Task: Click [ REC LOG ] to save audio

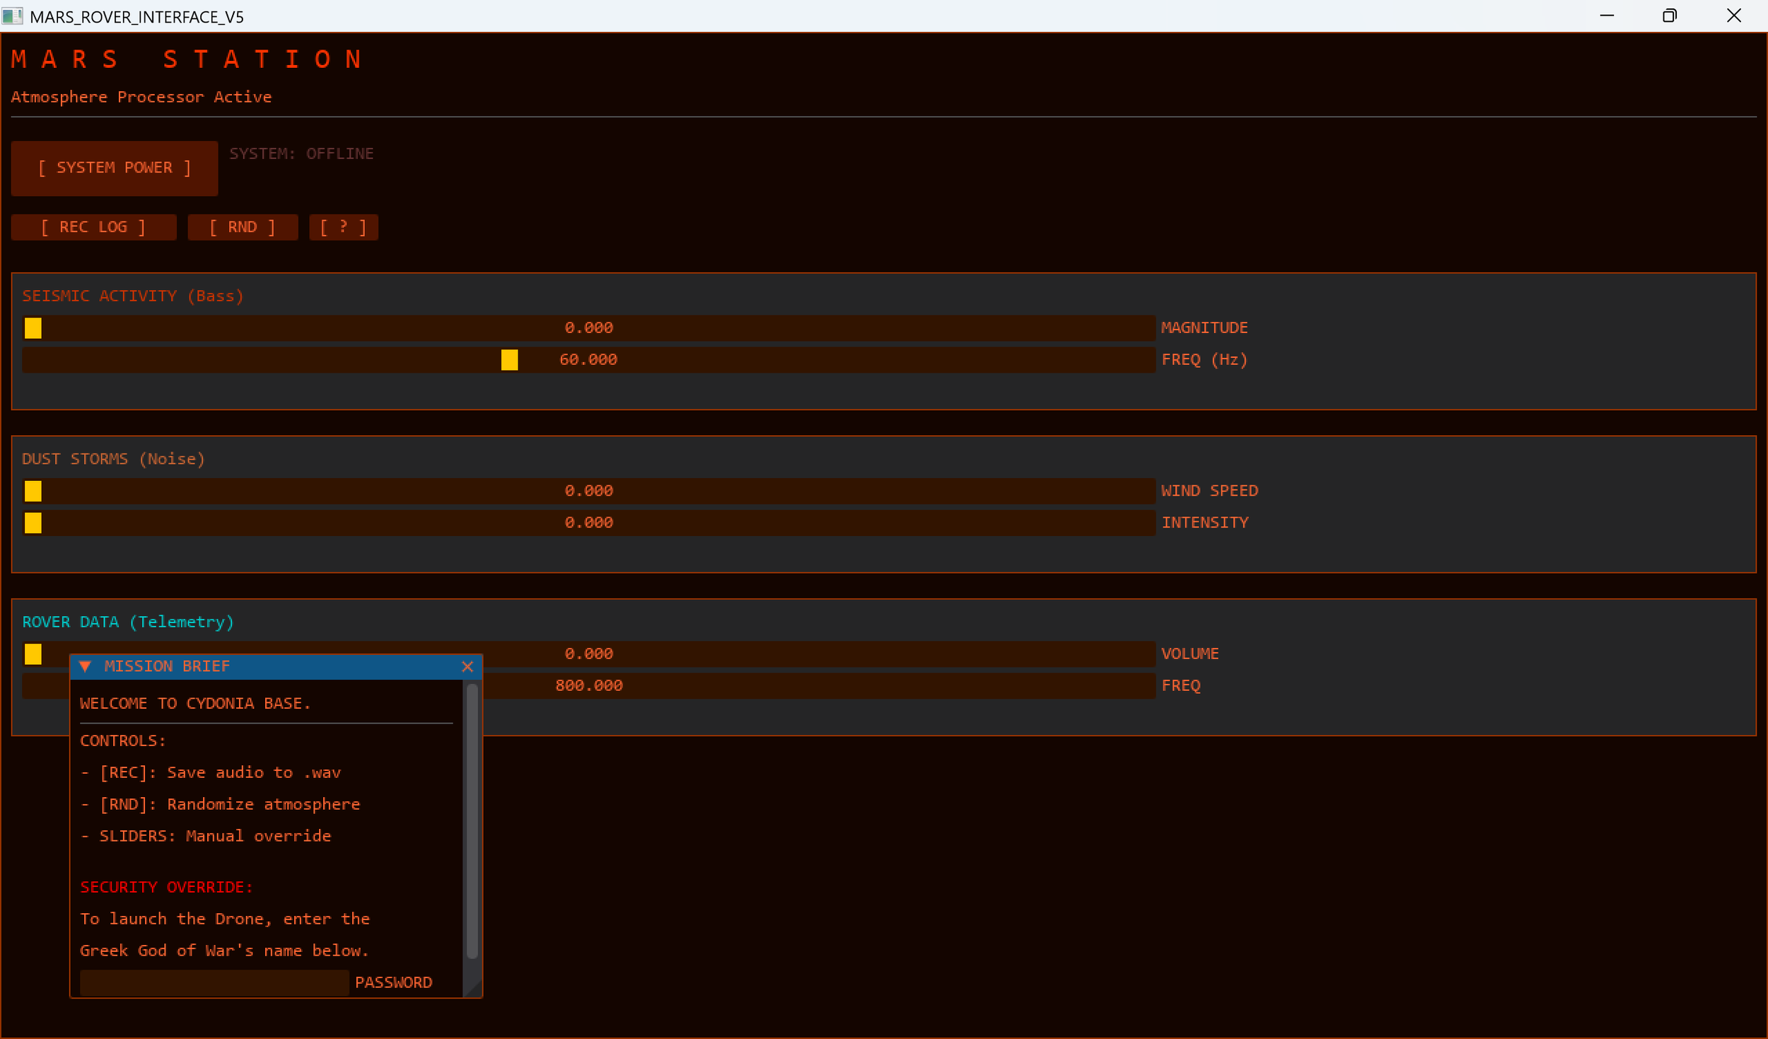Action: pos(93,226)
